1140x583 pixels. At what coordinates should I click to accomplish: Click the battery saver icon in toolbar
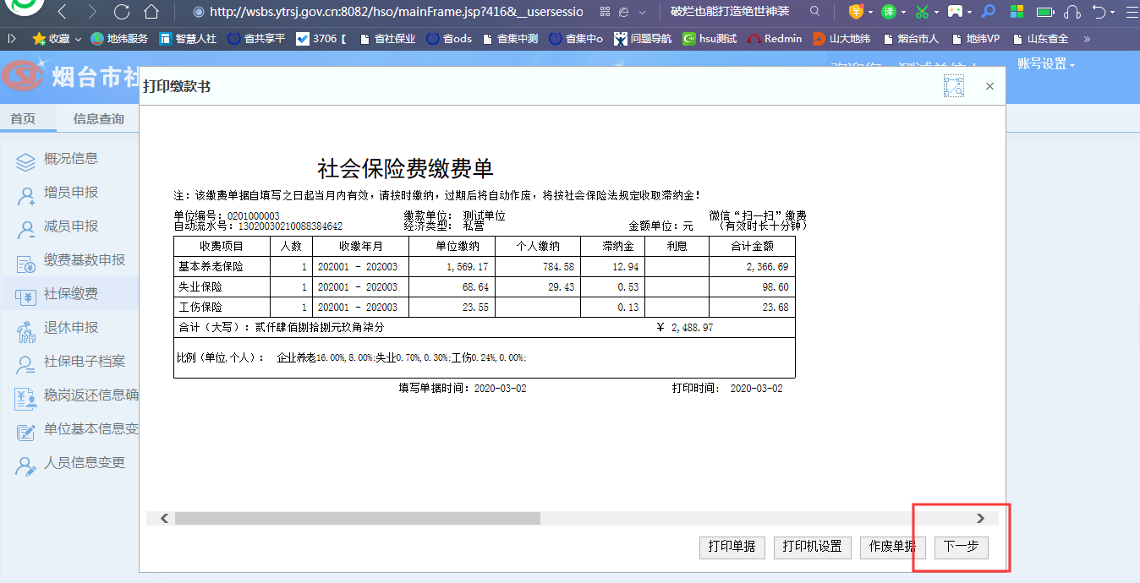click(x=1044, y=14)
